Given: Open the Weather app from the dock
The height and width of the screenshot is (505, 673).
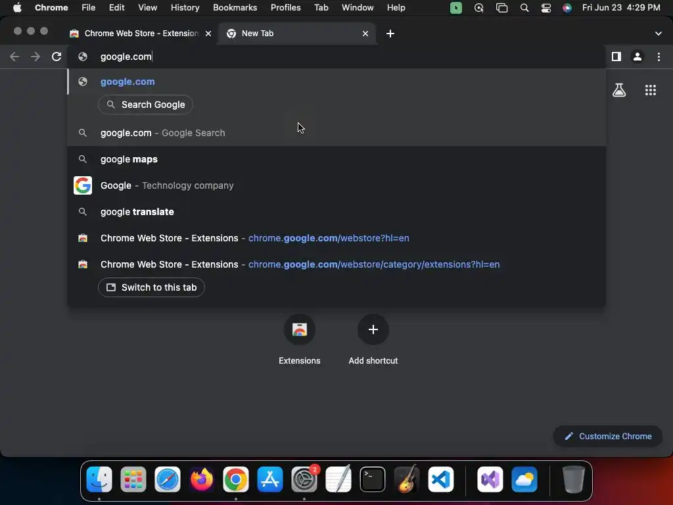Looking at the screenshot, I should point(524,479).
